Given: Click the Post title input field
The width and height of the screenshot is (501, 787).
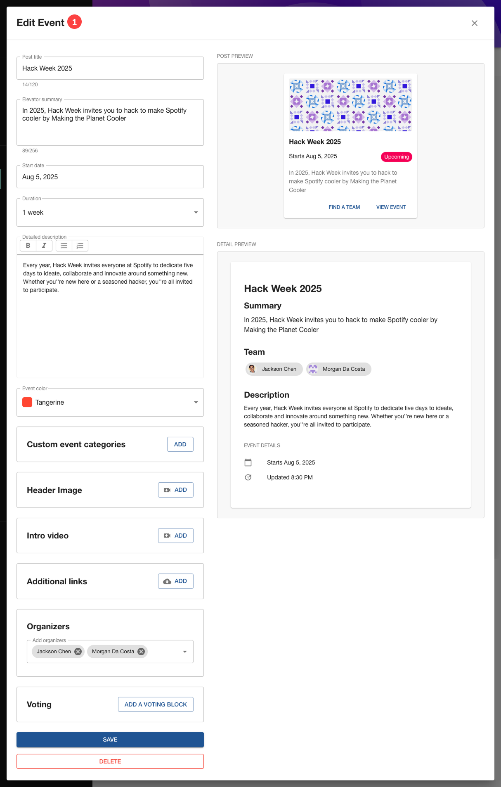Looking at the screenshot, I should click(110, 68).
